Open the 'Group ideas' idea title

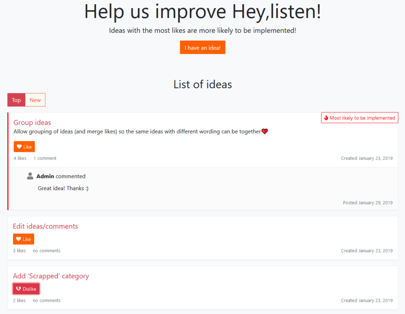point(32,122)
